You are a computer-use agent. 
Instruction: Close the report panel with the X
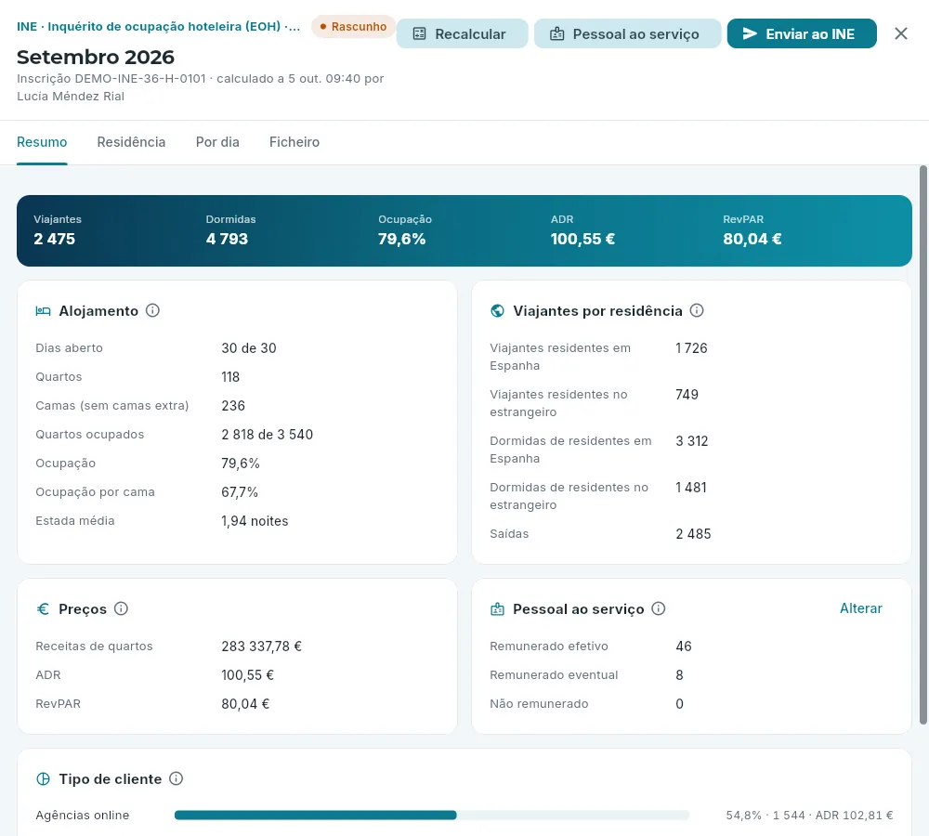[x=900, y=33]
